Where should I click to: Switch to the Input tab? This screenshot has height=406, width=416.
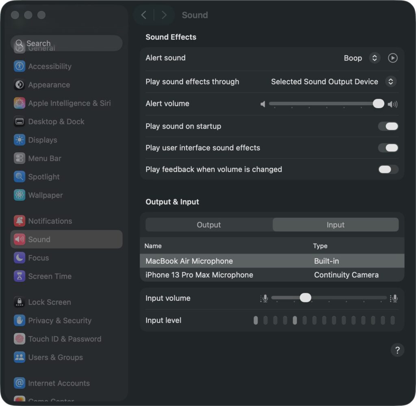click(x=335, y=225)
